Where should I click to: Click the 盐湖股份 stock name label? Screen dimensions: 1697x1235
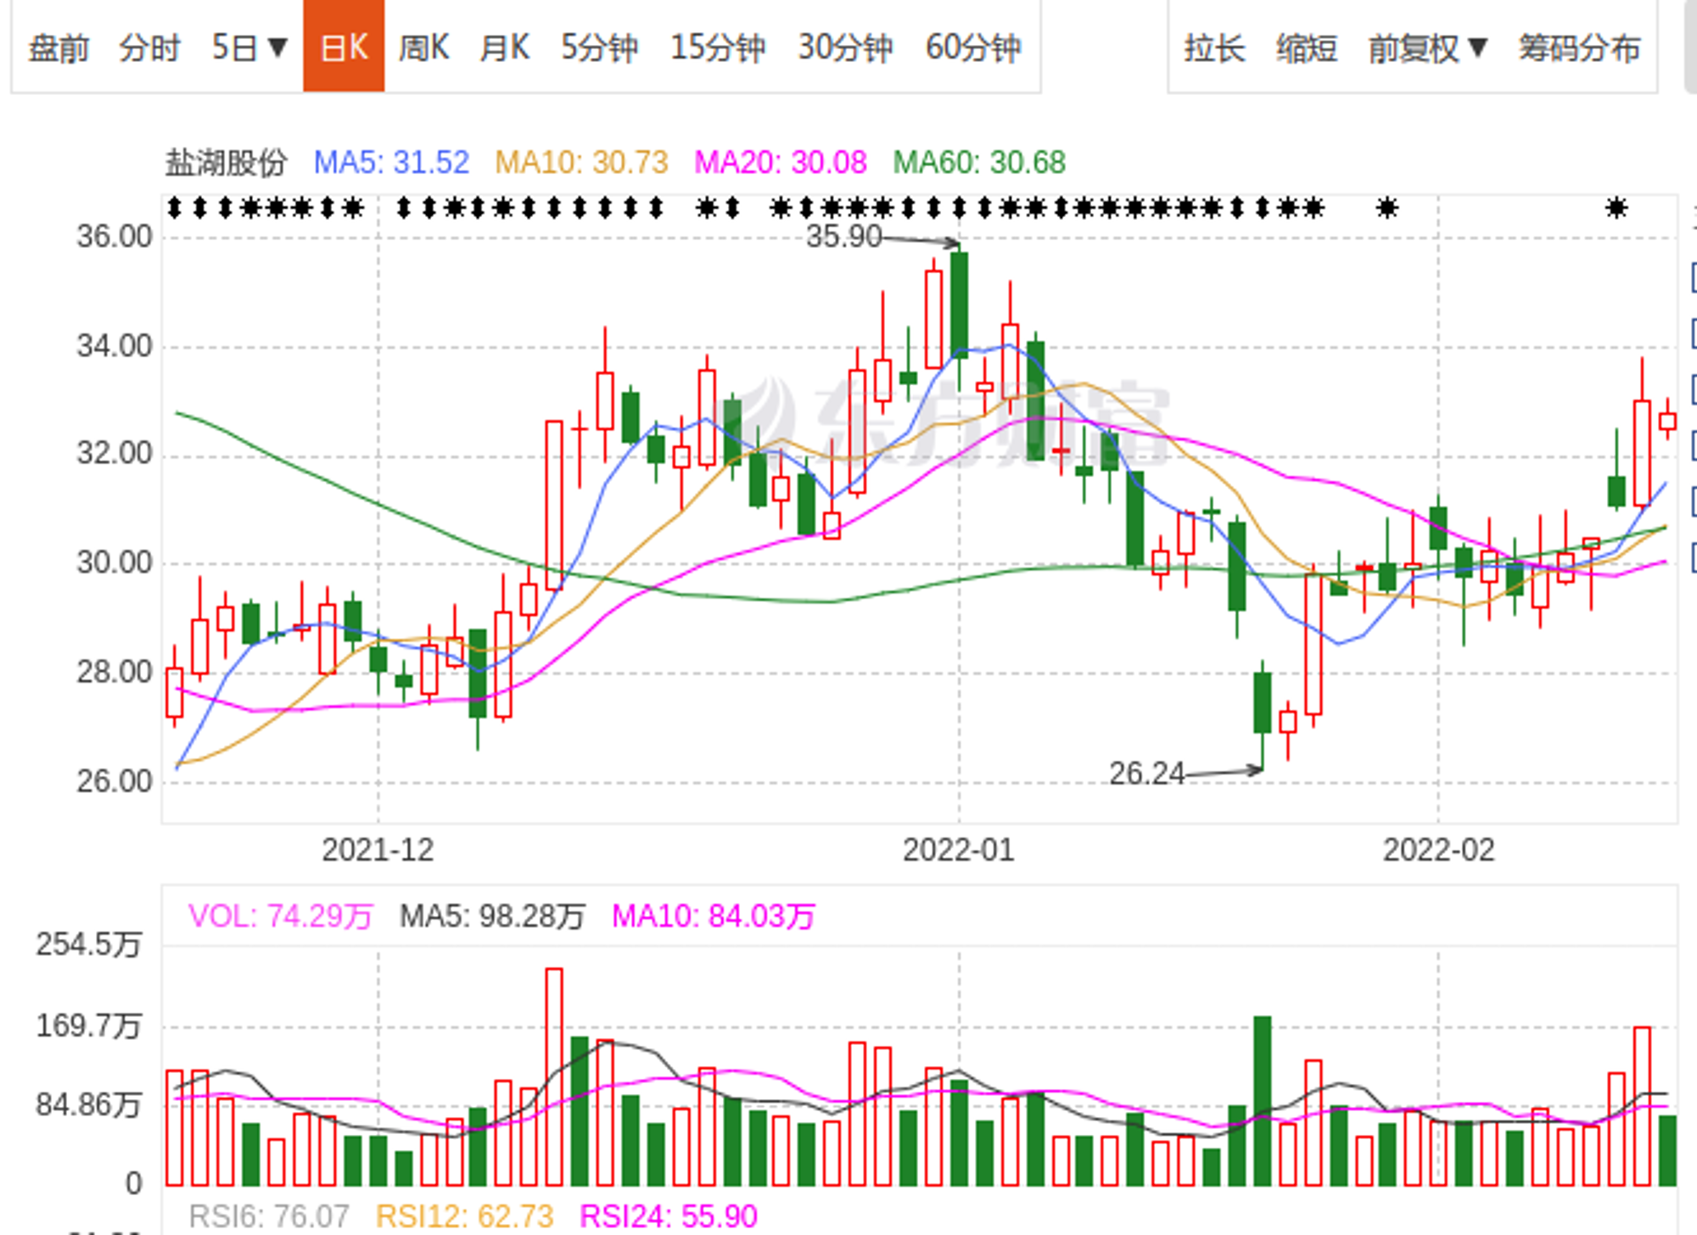pyautogui.click(x=226, y=162)
